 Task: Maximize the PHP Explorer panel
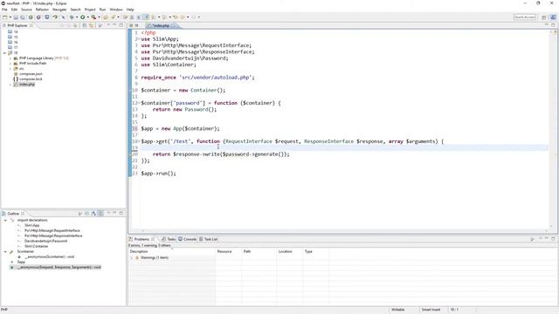[x=121, y=25]
